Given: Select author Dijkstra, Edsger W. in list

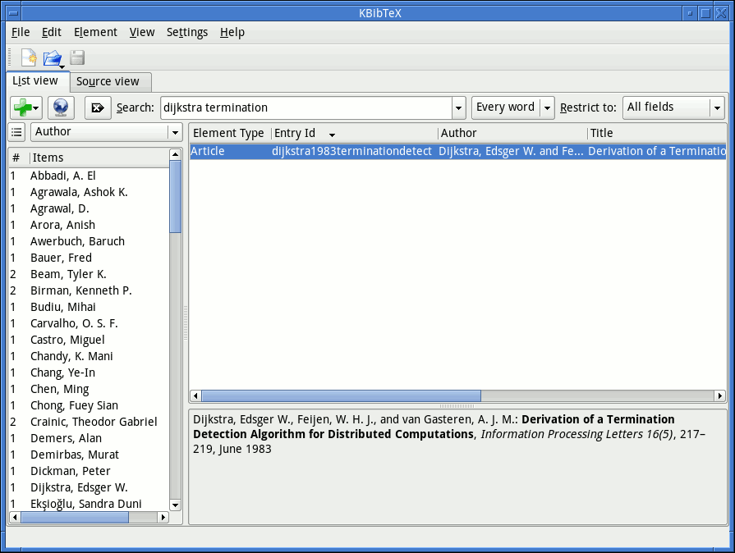Looking at the screenshot, I should point(89,487).
